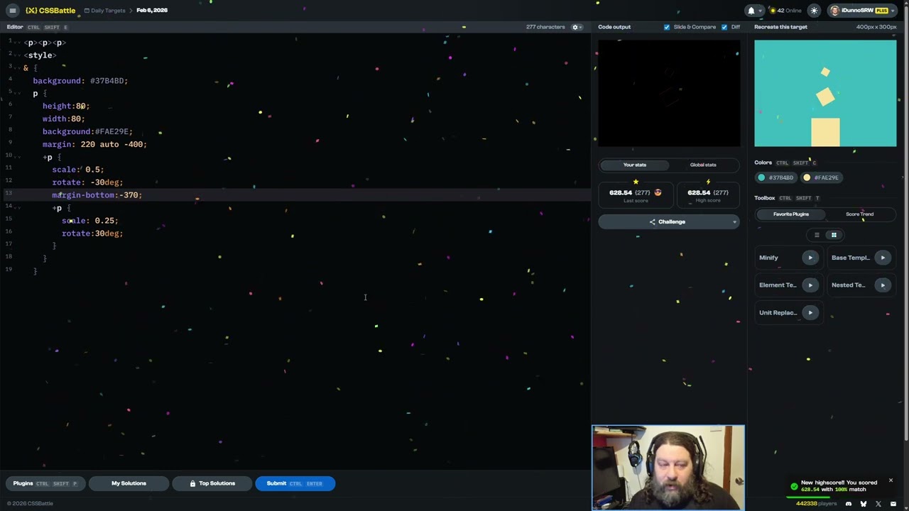The image size is (909, 511).
Task: Expand the notifications dropdown arrow
Action: 761,11
